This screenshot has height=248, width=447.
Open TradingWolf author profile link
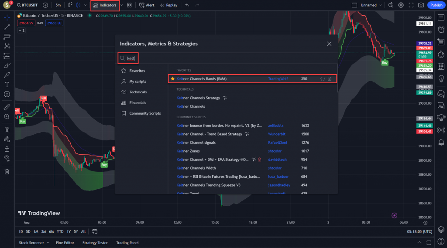[x=278, y=79]
